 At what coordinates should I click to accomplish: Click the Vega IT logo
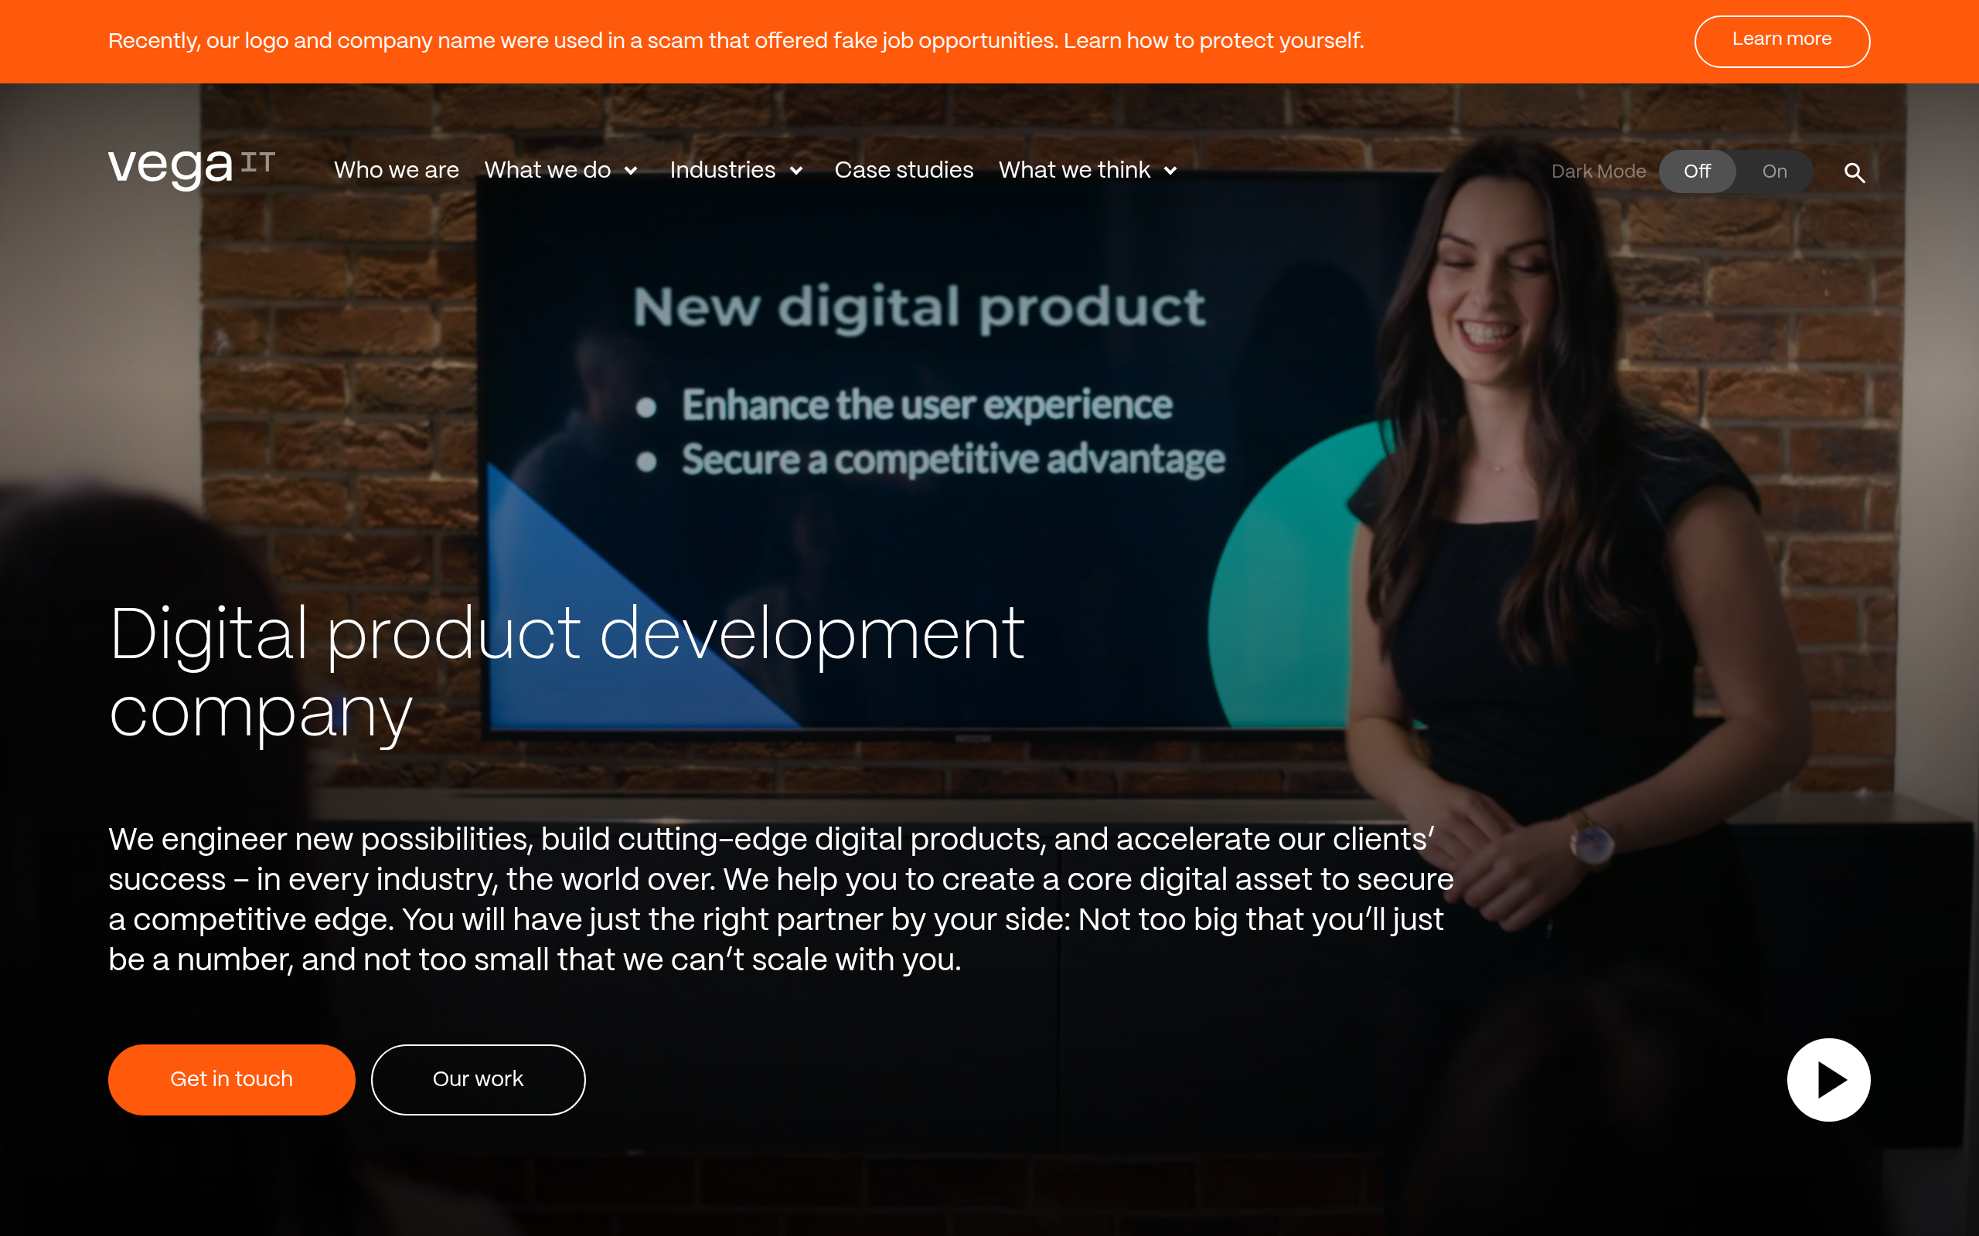pyautogui.click(x=192, y=169)
